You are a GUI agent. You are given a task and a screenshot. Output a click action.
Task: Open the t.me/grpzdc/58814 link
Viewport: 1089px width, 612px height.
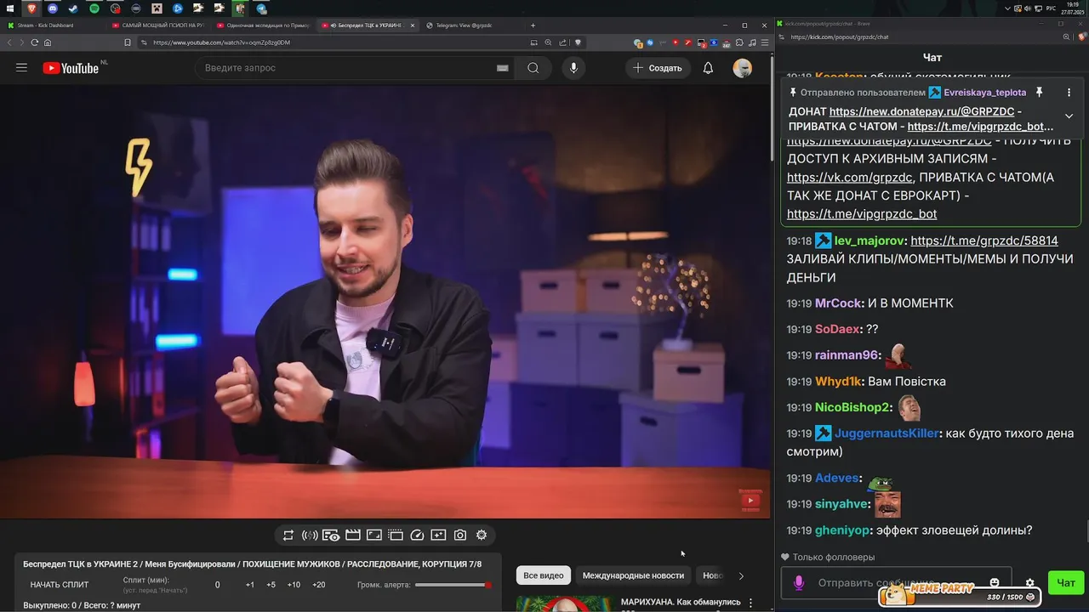(x=984, y=241)
